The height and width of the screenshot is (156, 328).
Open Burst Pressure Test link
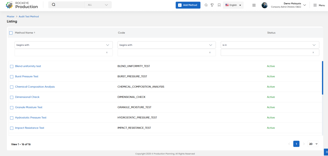[x=27, y=76]
